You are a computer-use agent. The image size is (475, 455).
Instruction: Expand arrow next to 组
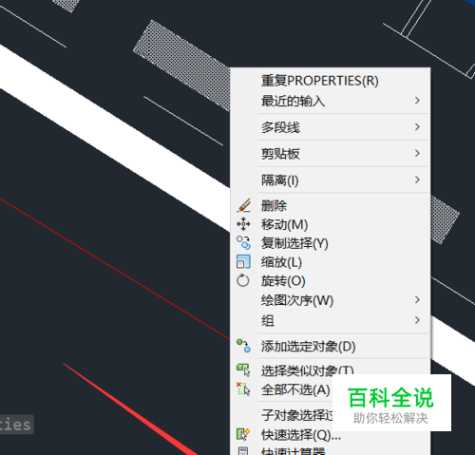[x=417, y=320]
